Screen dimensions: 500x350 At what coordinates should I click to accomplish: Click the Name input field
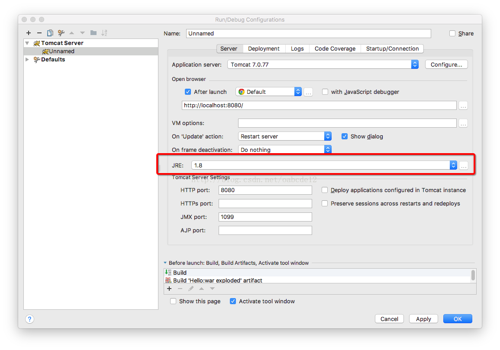308,33
